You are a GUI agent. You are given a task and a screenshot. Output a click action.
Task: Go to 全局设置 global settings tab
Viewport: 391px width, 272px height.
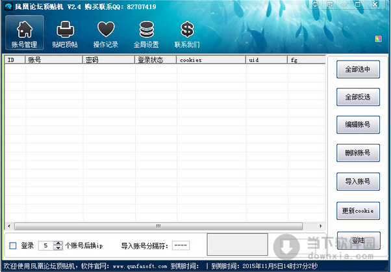click(x=146, y=34)
